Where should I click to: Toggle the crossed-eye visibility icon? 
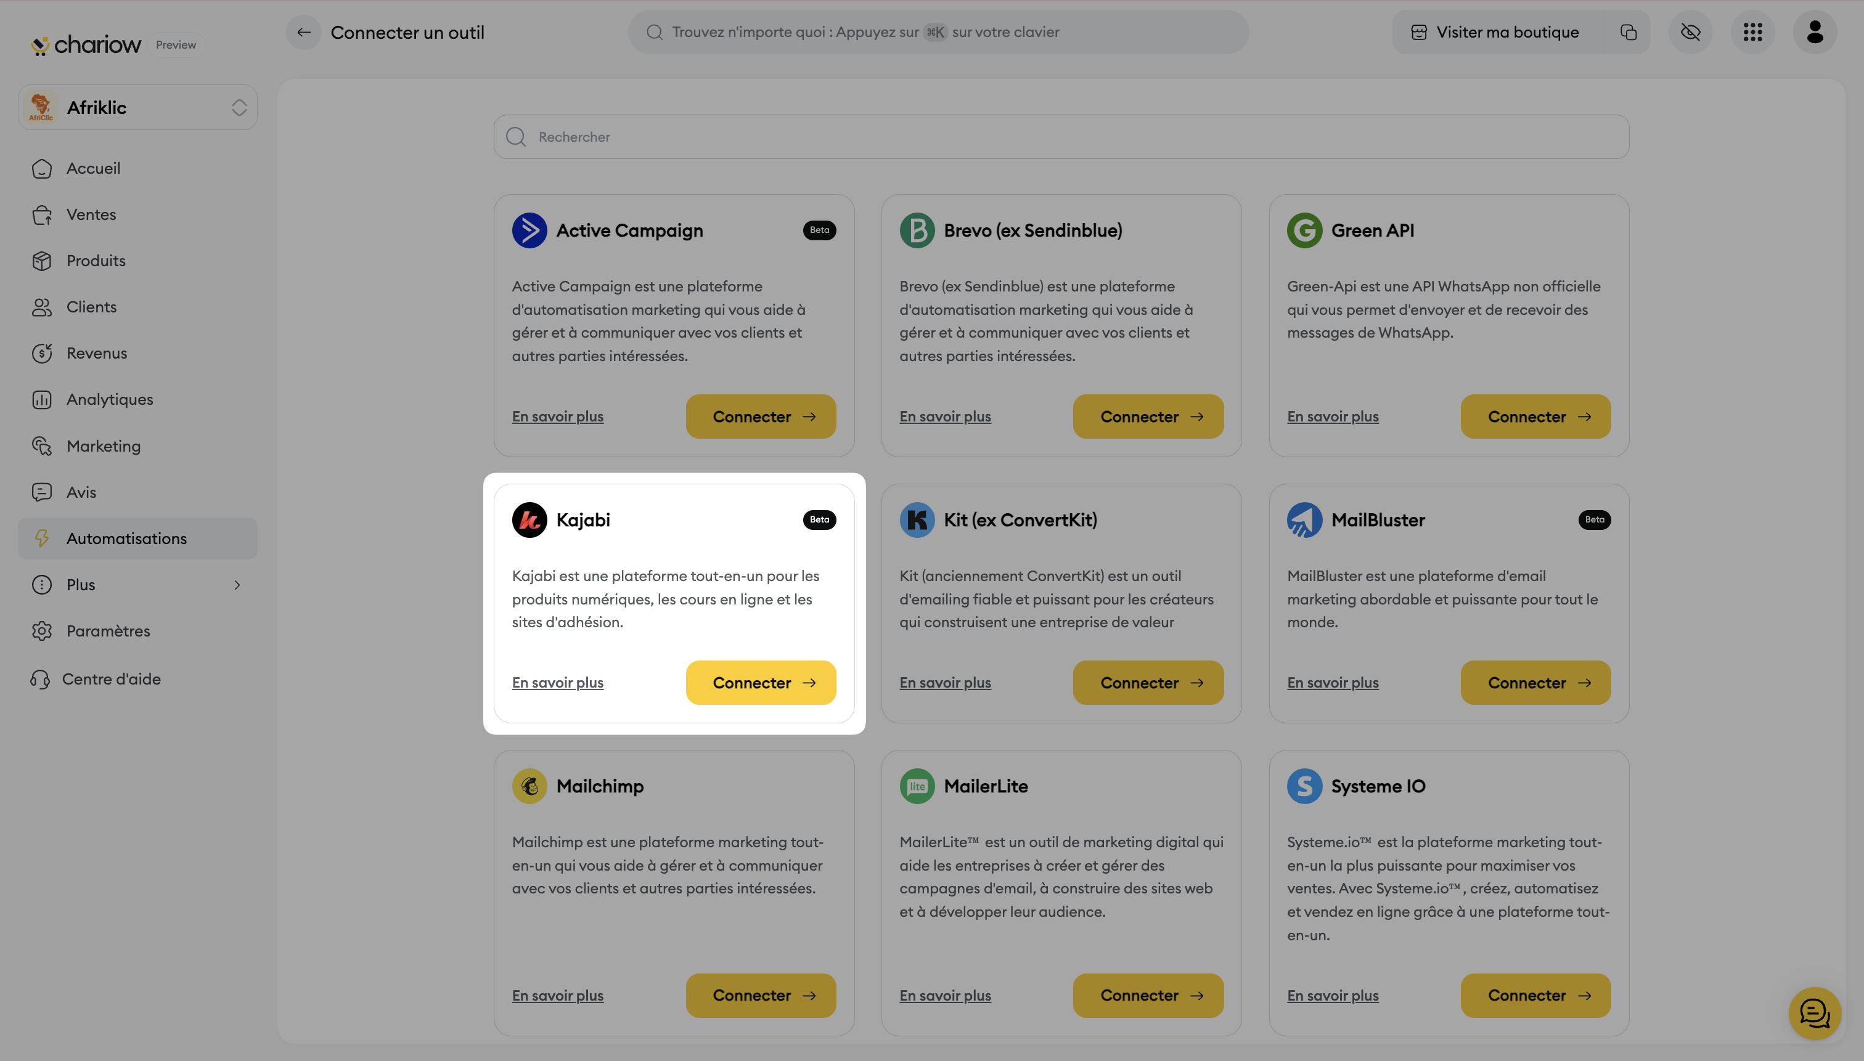(x=1690, y=32)
